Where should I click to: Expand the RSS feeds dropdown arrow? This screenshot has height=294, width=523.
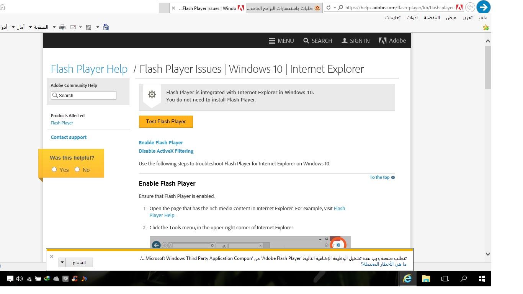80,27
